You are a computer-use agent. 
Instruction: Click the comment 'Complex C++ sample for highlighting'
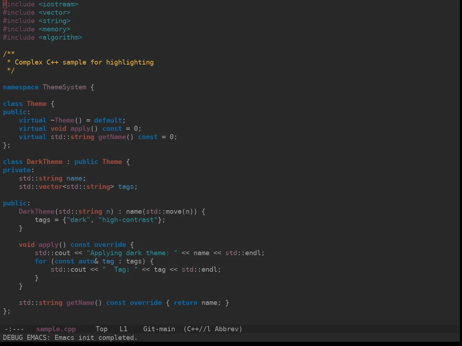click(x=84, y=62)
